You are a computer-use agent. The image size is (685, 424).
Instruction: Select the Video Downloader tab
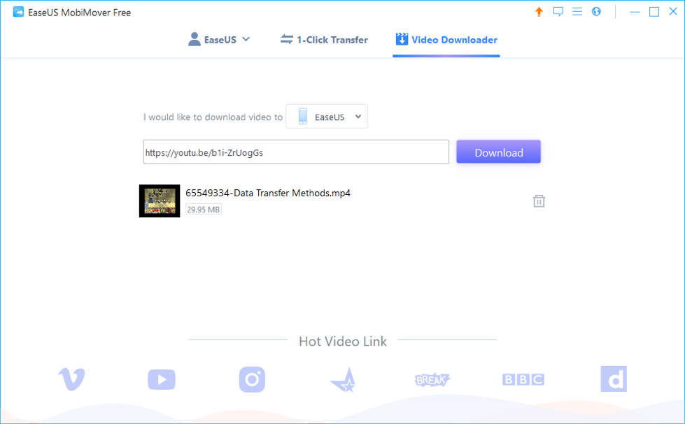[446, 40]
